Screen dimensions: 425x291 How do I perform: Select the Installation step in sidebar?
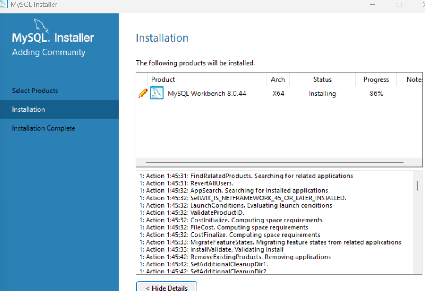coord(59,109)
